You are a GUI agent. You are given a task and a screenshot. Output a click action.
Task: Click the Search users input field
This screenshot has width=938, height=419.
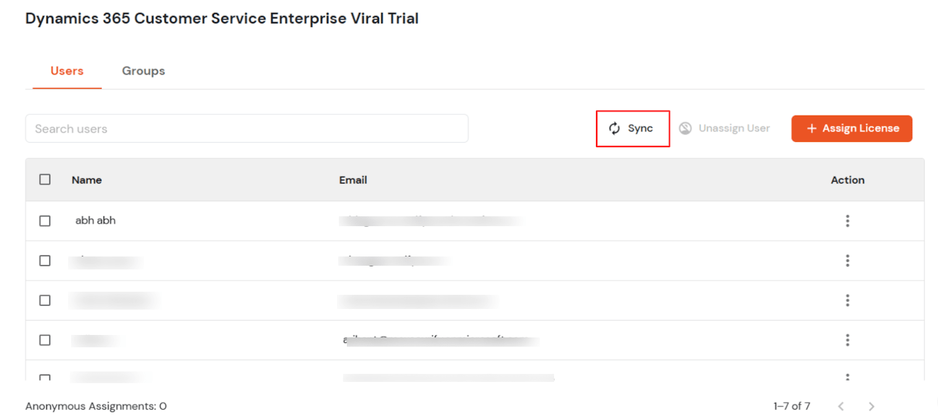point(247,128)
